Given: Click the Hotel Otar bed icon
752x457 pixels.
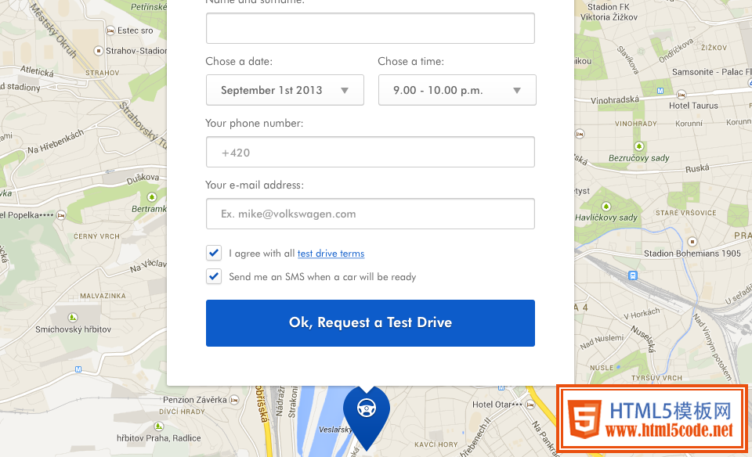Looking at the screenshot, I should (x=530, y=405).
